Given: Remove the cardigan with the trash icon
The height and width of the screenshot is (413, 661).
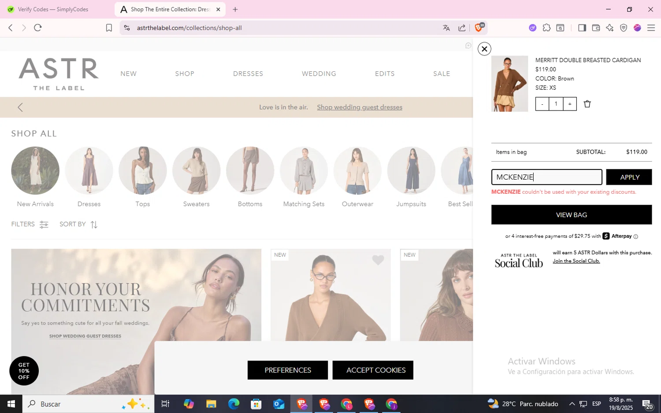Looking at the screenshot, I should [x=587, y=104].
